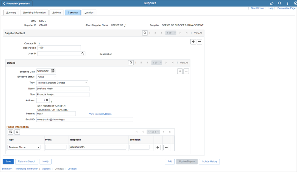Click bottom Identifying Information link
The width and height of the screenshot is (297, 172).
[27, 169]
